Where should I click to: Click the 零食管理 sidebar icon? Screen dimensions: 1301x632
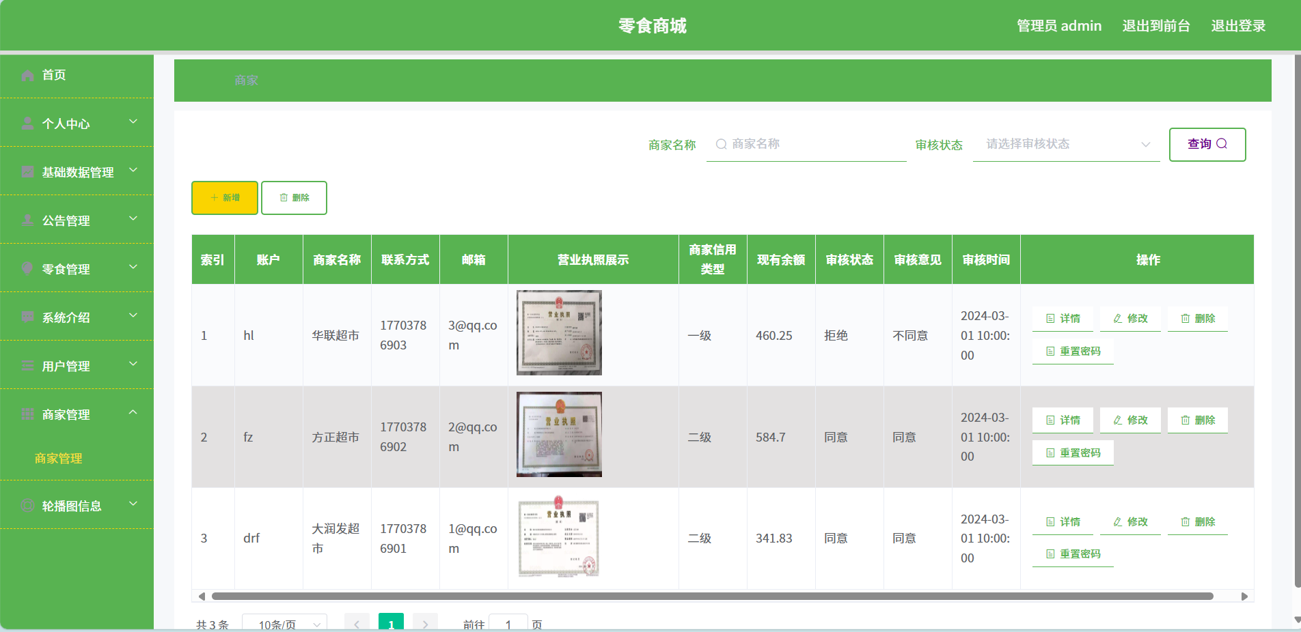point(27,269)
